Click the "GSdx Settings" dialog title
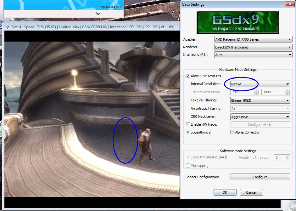The image size is (296, 211). click(193, 4)
